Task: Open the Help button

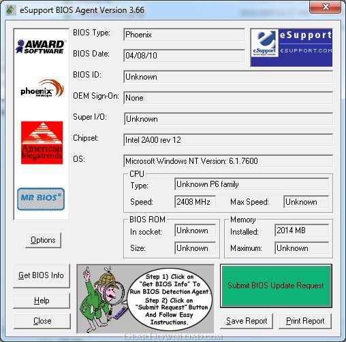Action: click(x=42, y=301)
